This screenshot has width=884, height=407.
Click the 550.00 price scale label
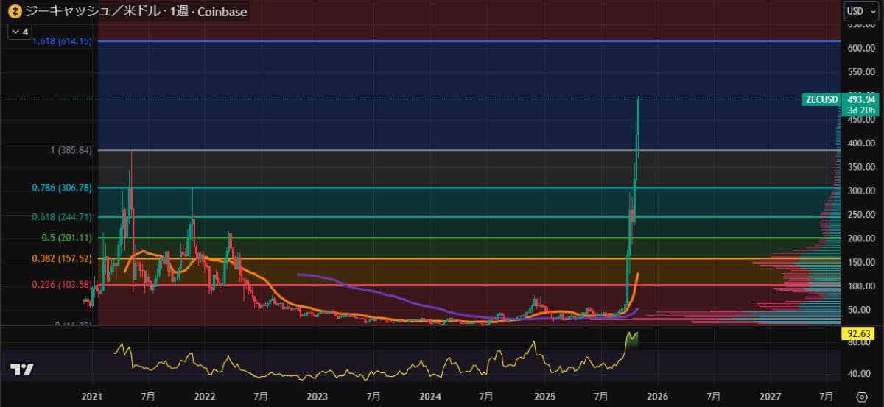(x=860, y=72)
